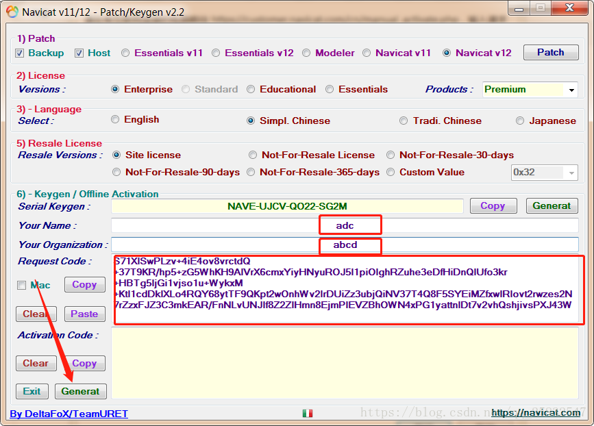Close the Keygen window
The height and width of the screenshot is (426, 594).
coord(569,8)
